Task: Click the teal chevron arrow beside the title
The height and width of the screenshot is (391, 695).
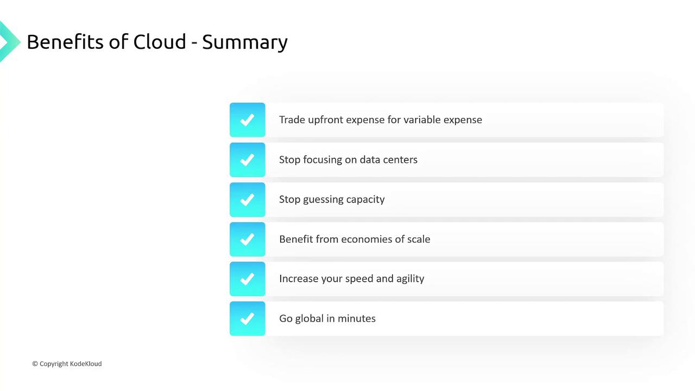Action: pos(9,41)
